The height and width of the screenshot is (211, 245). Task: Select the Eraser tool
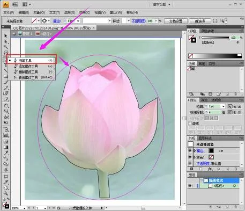[6, 99]
